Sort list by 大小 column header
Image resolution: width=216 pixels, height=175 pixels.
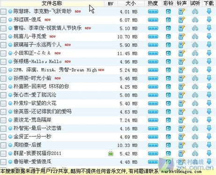(131, 3)
